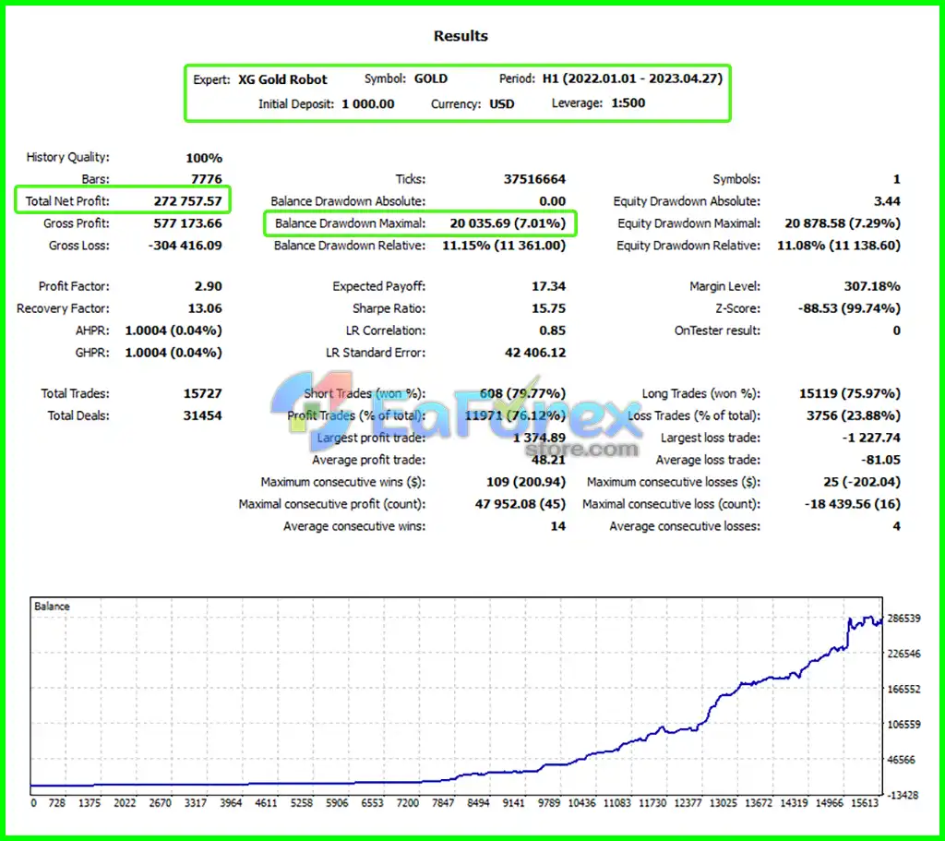Click the chart y-axis value "166552"
The width and height of the screenshot is (945, 841).
point(904,689)
